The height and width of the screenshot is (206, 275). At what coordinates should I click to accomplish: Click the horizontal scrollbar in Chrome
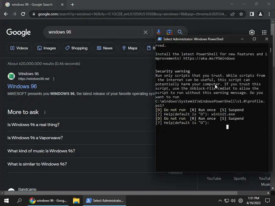(121, 193)
